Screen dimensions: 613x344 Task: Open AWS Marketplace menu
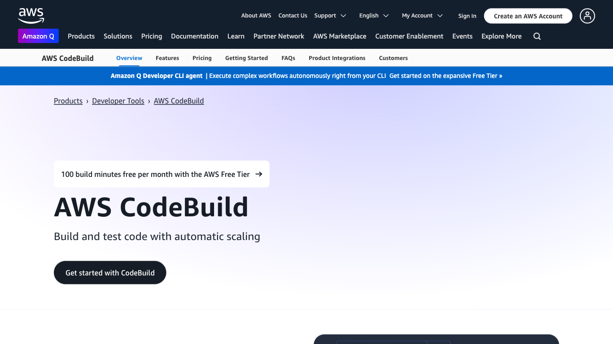(340, 36)
